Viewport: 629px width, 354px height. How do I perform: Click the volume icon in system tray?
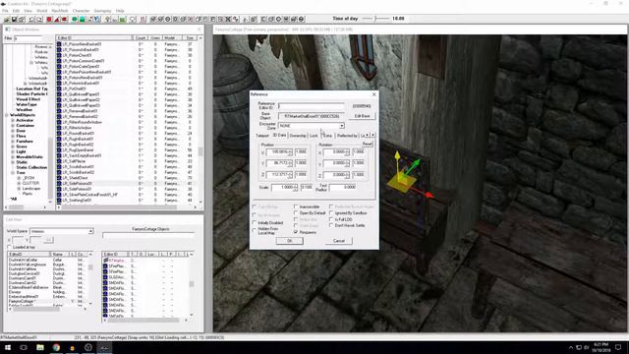point(586,347)
